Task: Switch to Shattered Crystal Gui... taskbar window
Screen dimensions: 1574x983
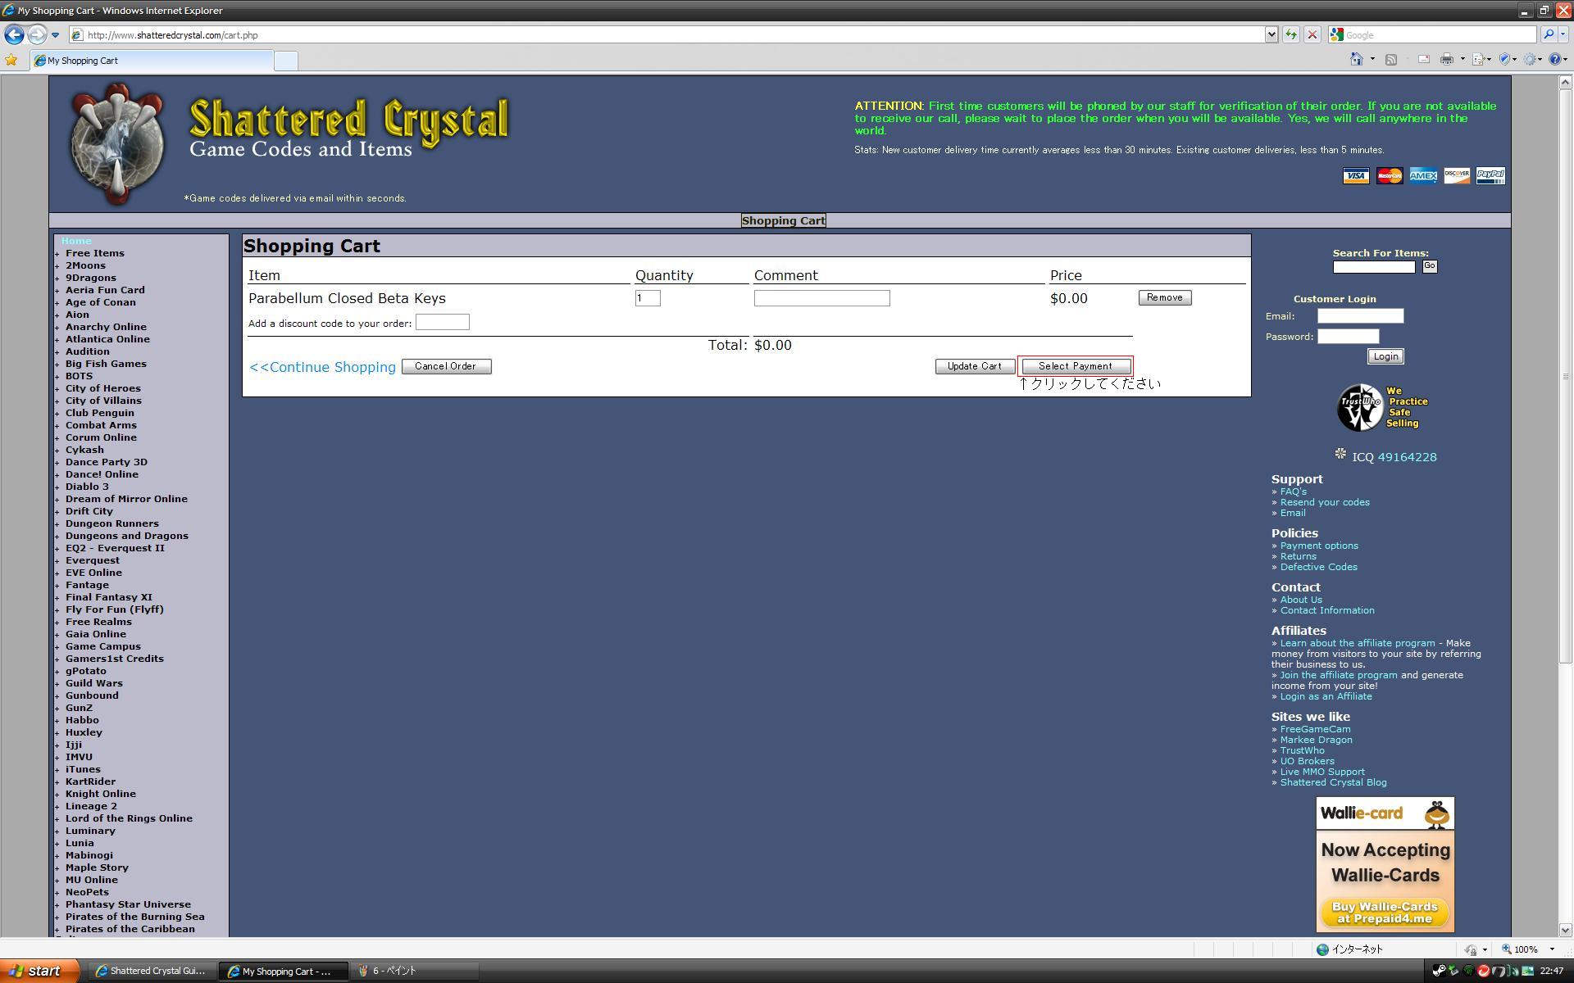Action: [x=152, y=971]
